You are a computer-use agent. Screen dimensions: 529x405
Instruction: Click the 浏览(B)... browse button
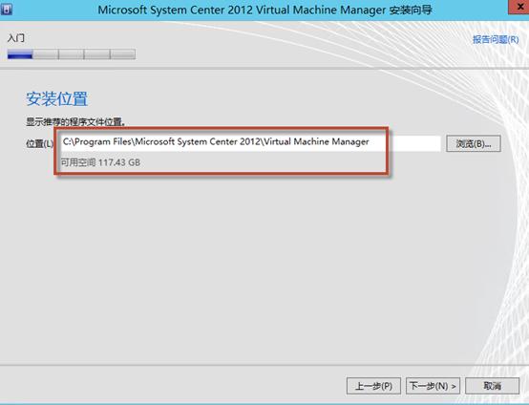tap(474, 144)
